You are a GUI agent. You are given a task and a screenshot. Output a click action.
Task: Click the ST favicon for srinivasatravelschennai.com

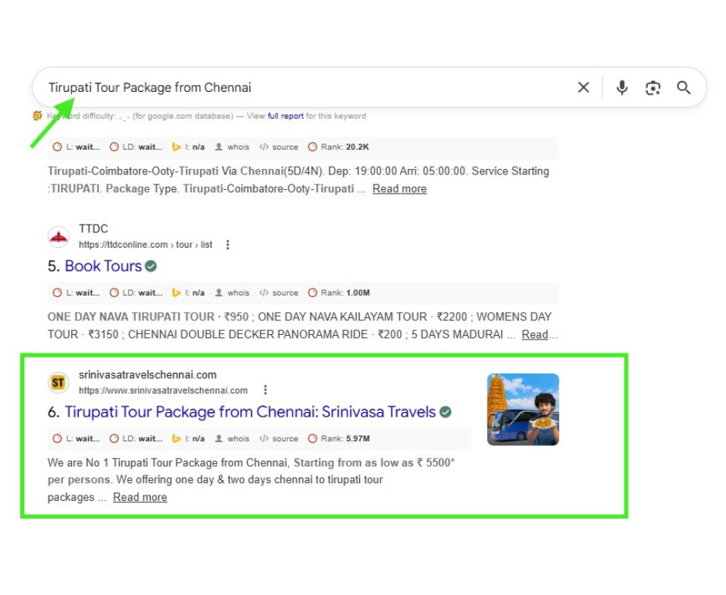tap(59, 383)
